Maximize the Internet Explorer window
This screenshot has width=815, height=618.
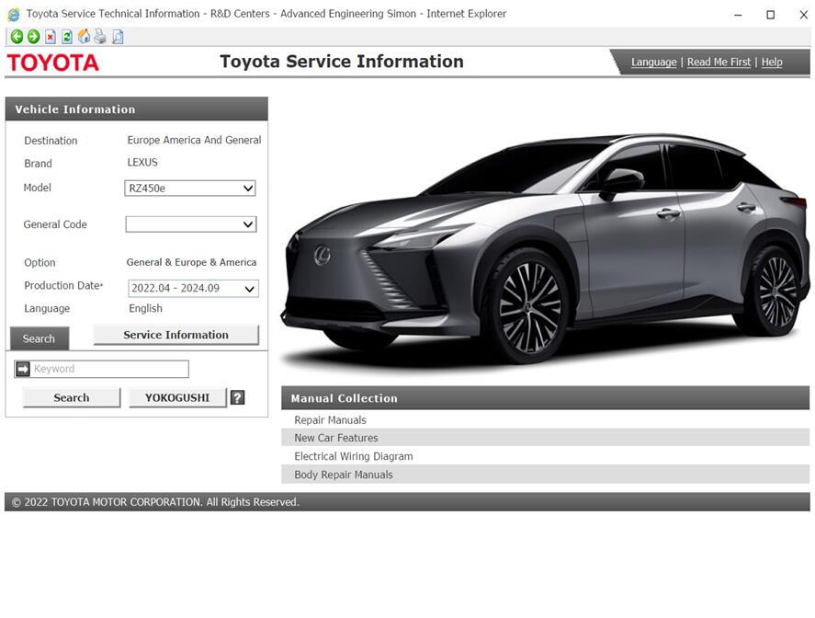tap(771, 15)
